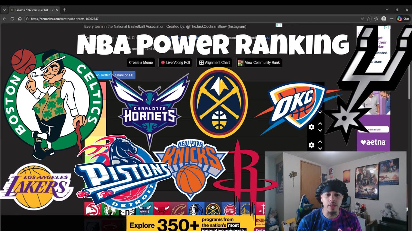Select the Golden State Warriors team tile
This screenshot has height=231, width=412.
[247, 209]
